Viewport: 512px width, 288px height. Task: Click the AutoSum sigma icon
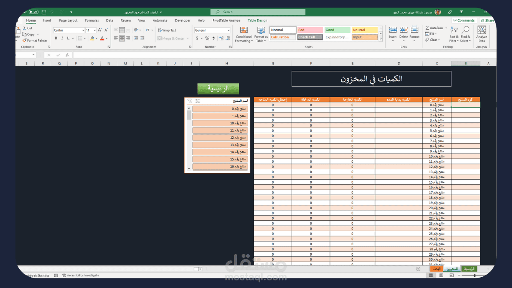[x=427, y=28]
